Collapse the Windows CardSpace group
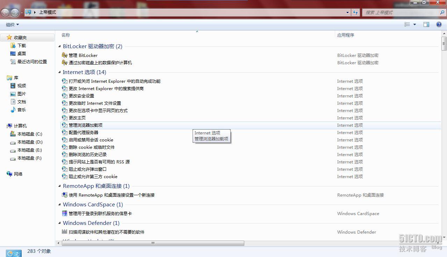This screenshot has height=257, width=447. coord(59,205)
